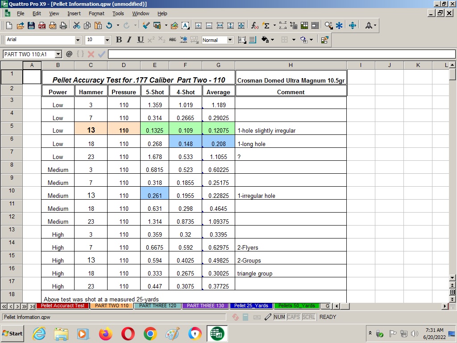Cut selection with the scissors icon
The height and width of the screenshot is (343, 457).
coord(76,25)
